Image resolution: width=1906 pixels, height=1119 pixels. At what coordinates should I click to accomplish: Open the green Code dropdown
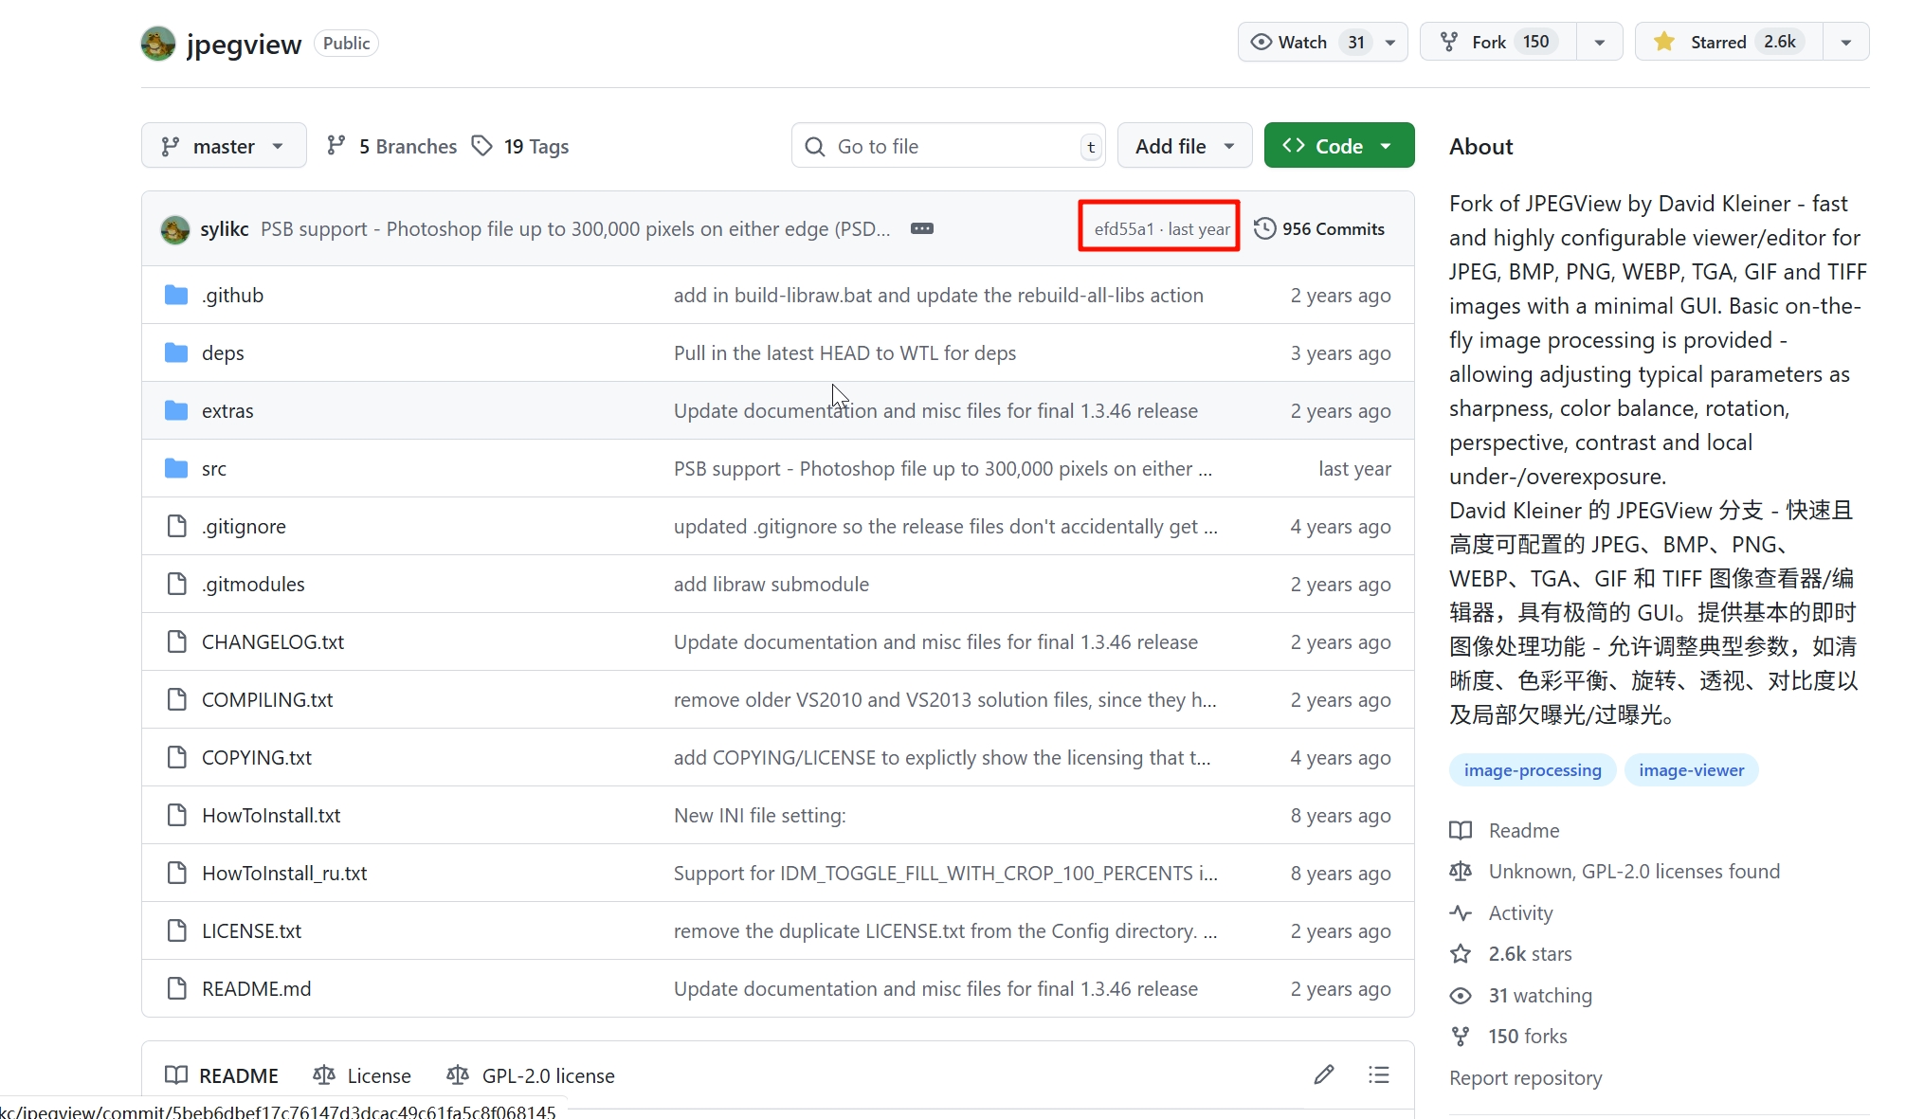(1338, 146)
